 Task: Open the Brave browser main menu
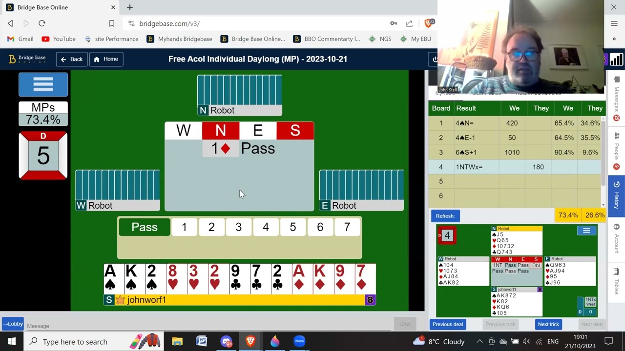click(614, 23)
